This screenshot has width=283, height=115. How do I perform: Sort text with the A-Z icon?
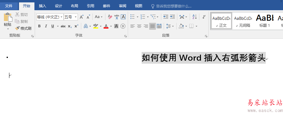pyautogui.click(x=195, y=17)
